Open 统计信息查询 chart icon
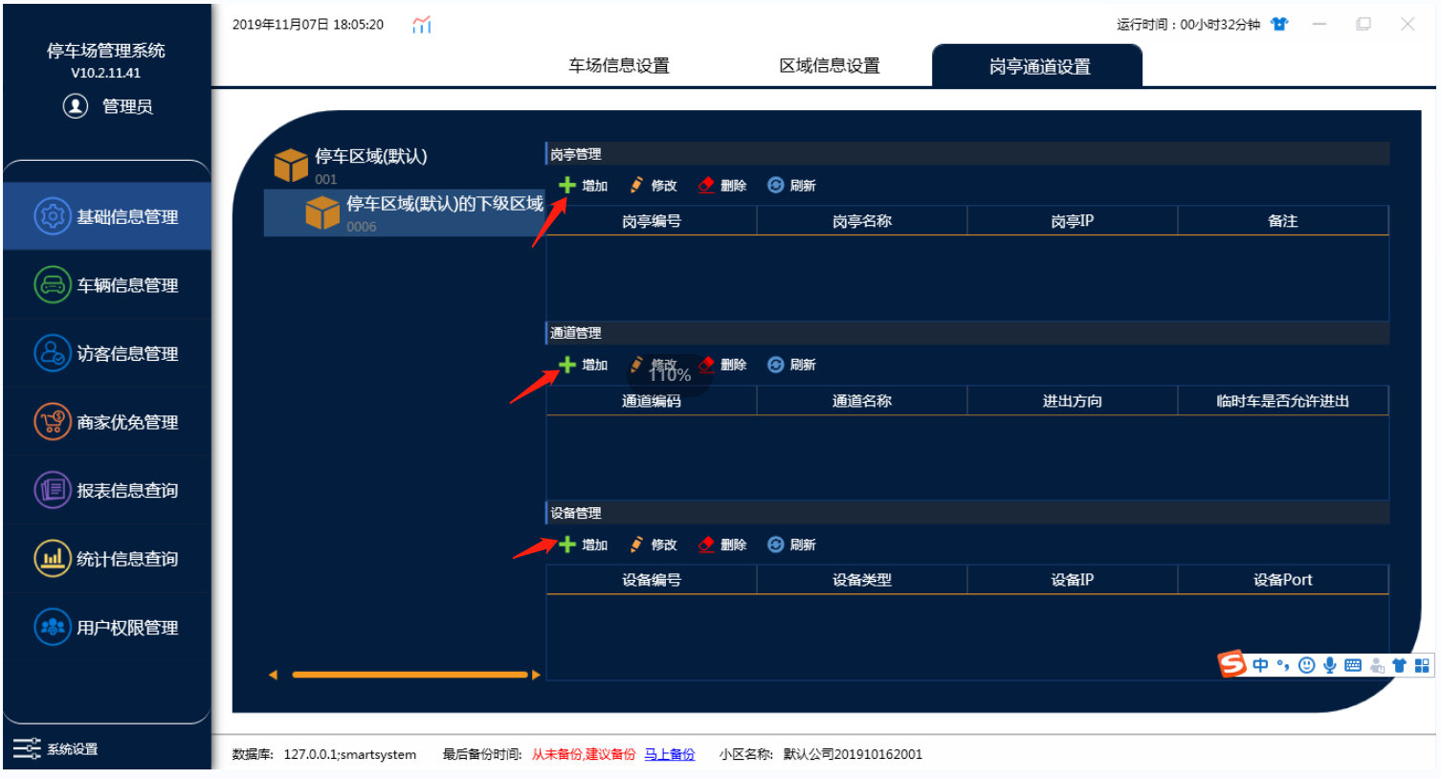 [53, 559]
